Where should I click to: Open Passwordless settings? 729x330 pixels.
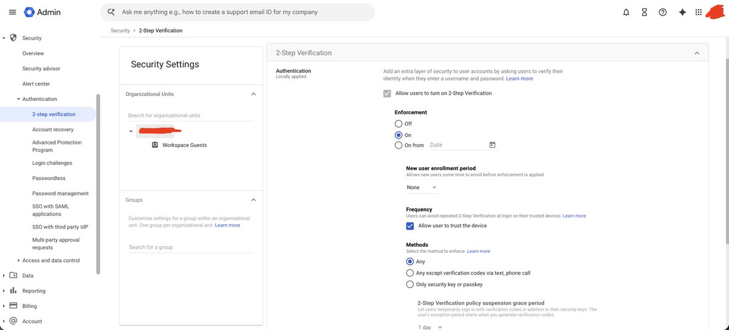[49, 178]
